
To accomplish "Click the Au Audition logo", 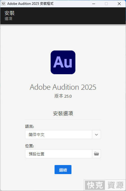I will point(63,62).
